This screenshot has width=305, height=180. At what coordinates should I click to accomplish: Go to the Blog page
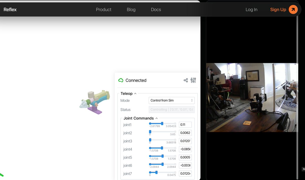coord(131,10)
